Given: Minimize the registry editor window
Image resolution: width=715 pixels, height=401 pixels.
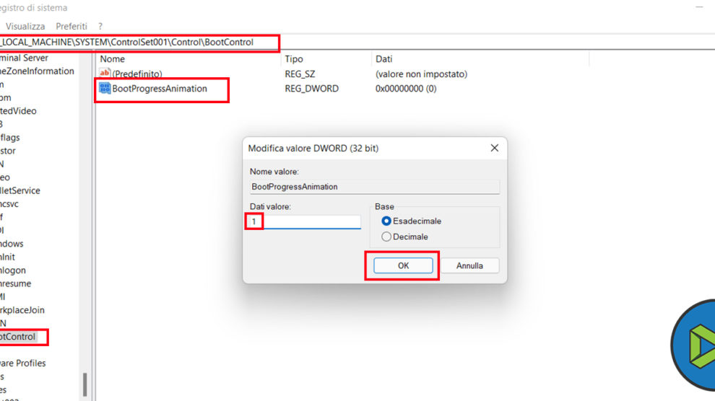Looking at the screenshot, I should [x=700, y=8].
